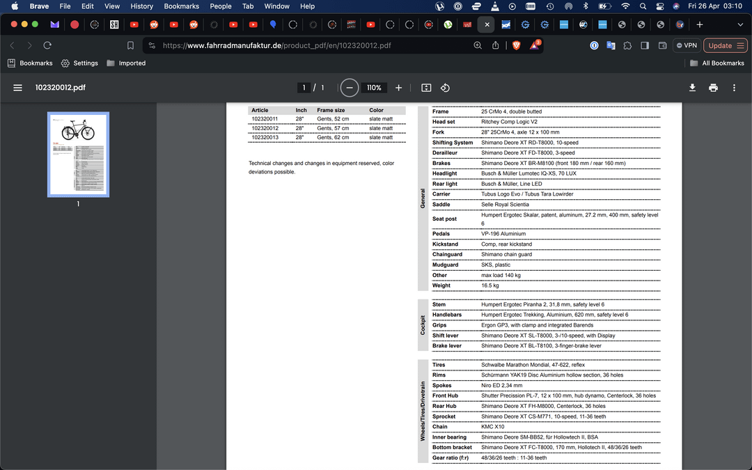The image size is (752, 470).
Task: Print the PDF document
Action: coord(713,88)
